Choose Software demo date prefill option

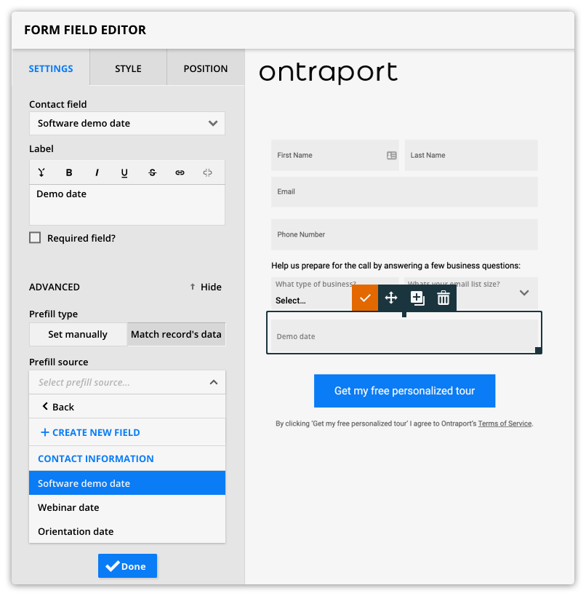pyautogui.click(x=127, y=483)
